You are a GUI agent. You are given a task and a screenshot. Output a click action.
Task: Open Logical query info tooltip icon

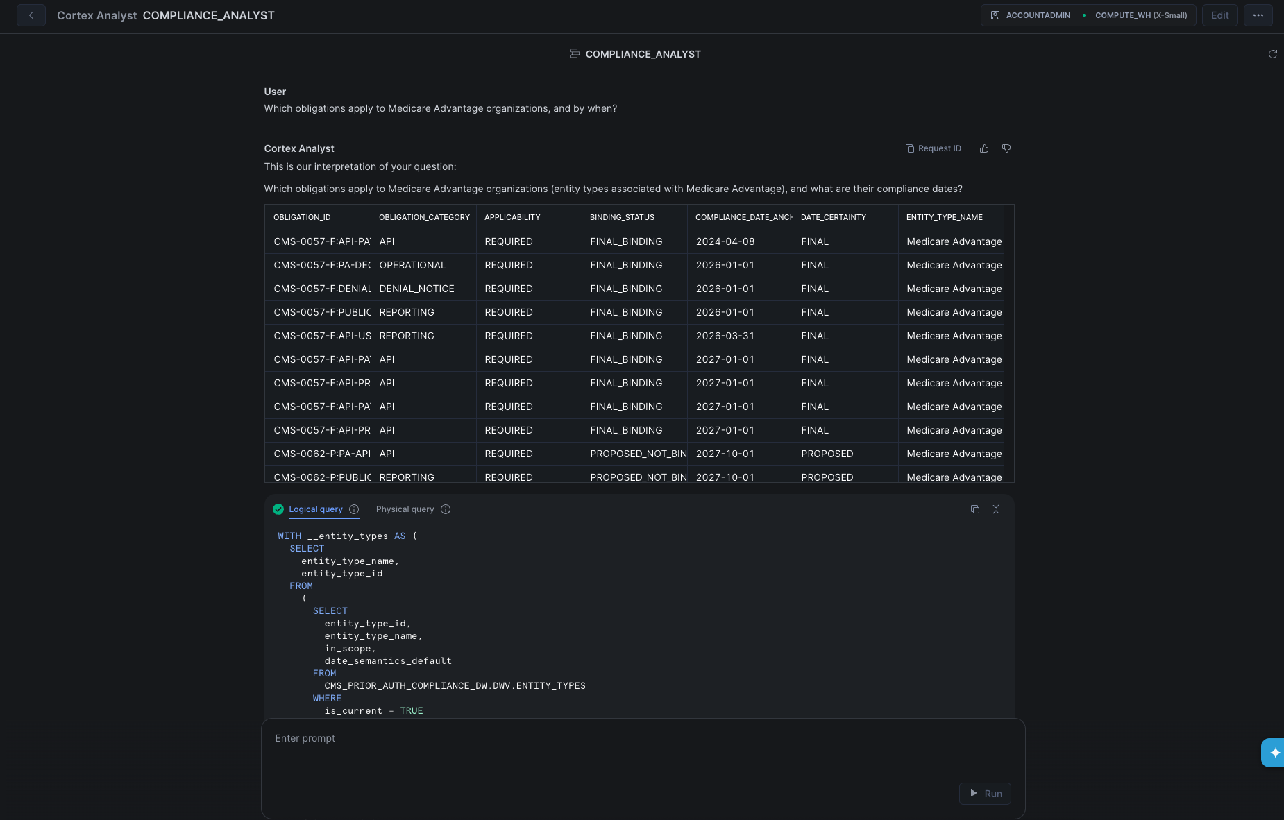(x=354, y=509)
